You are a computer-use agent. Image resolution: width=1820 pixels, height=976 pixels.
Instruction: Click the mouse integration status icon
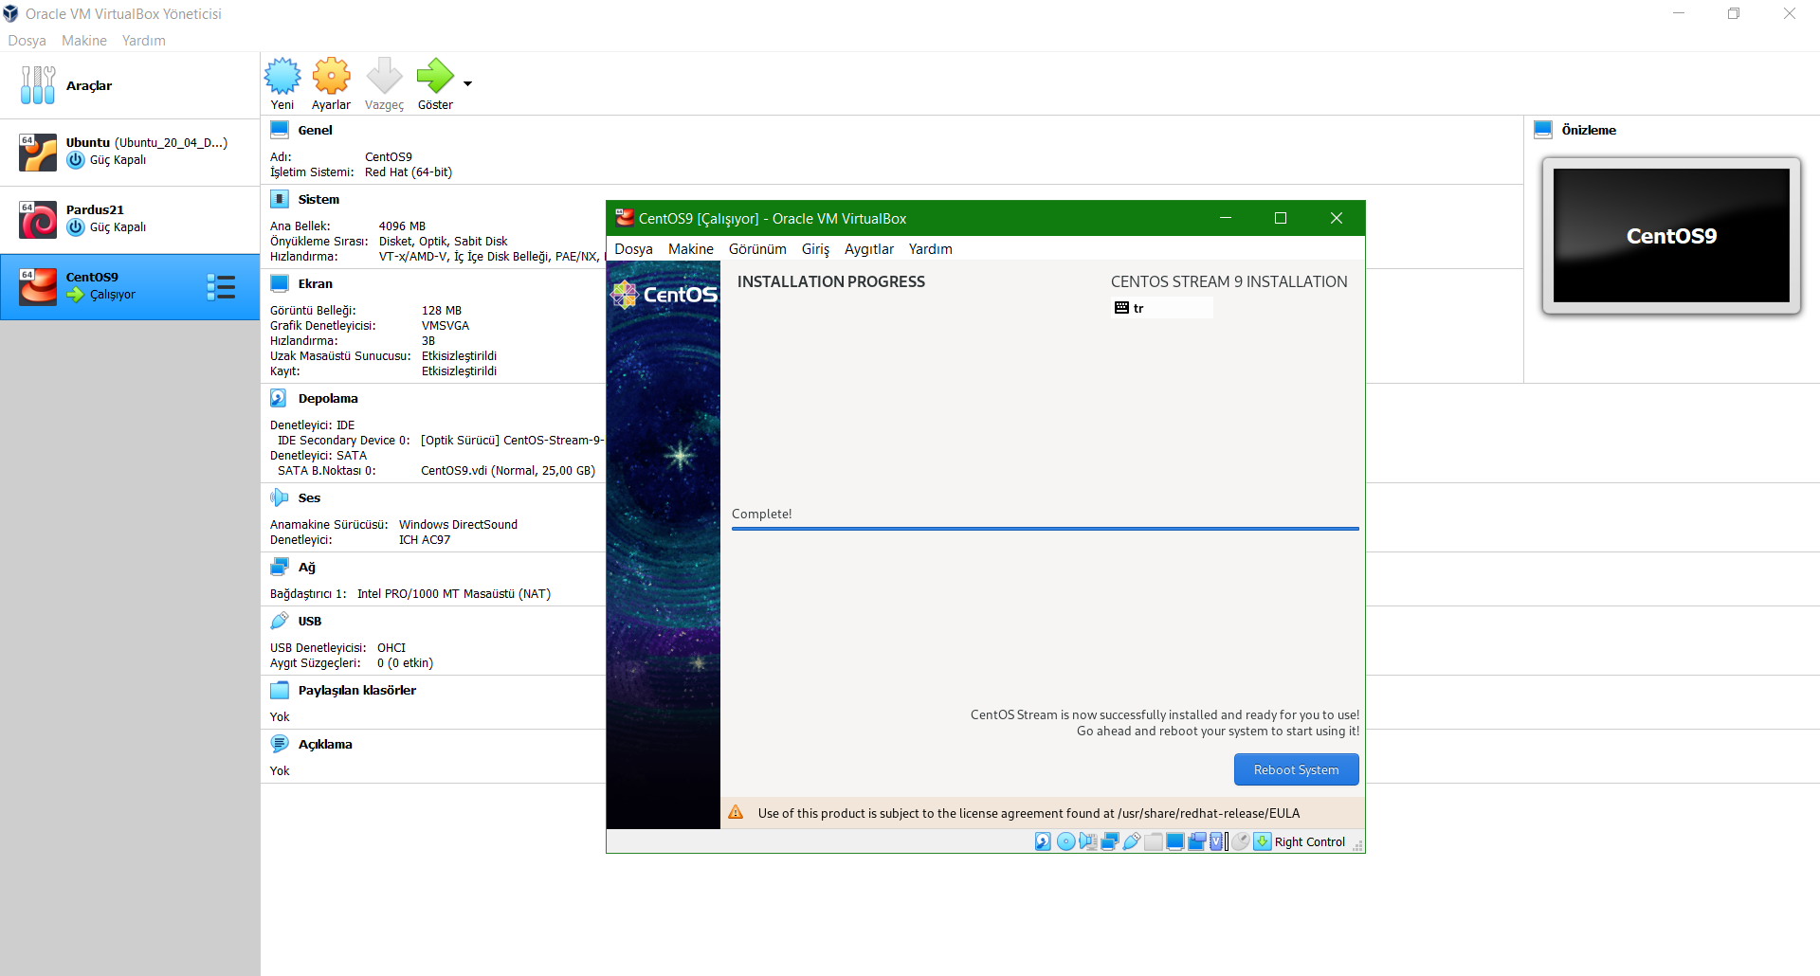(x=1241, y=841)
